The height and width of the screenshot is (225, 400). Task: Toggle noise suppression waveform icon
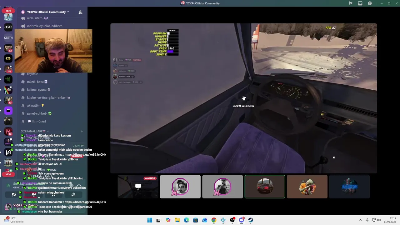tap(71, 185)
